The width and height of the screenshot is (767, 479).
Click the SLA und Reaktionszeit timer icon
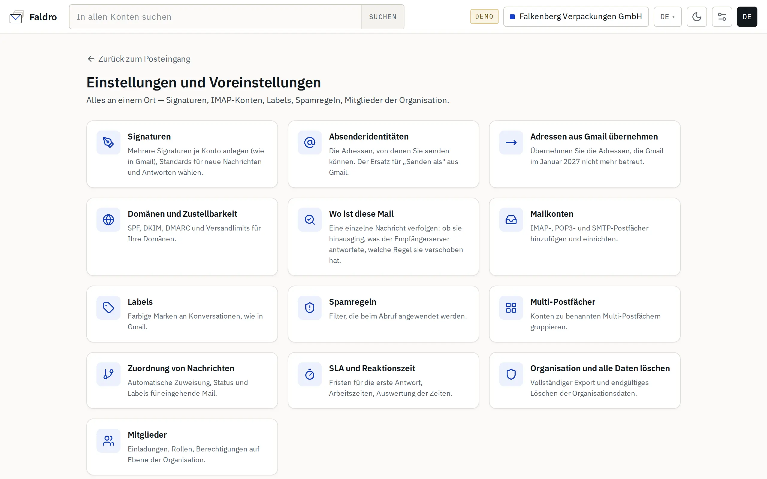(310, 374)
